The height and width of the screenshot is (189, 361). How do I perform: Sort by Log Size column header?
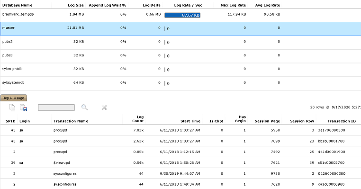click(76, 5)
